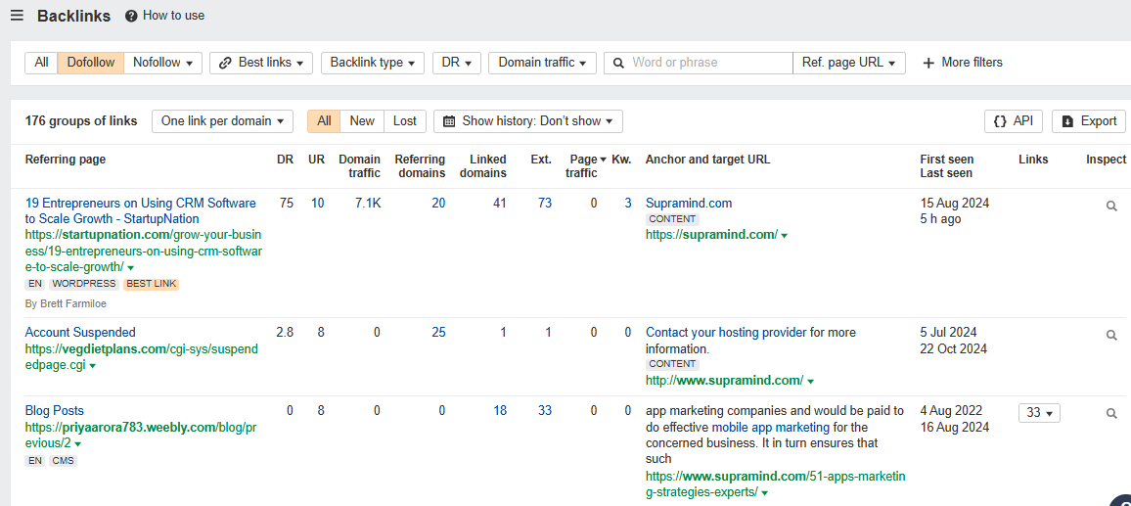Open the Backlink type dropdown
Screen dimensions: 1131x506
(372, 62)
